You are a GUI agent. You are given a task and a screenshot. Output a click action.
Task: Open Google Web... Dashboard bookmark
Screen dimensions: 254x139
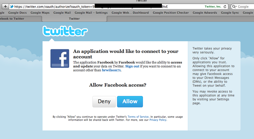coord(130,13)
